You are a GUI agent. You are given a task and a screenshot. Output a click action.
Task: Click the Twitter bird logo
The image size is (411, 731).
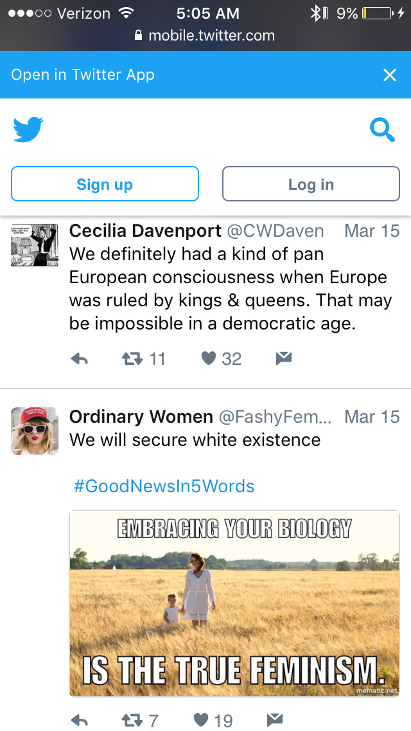28,129
